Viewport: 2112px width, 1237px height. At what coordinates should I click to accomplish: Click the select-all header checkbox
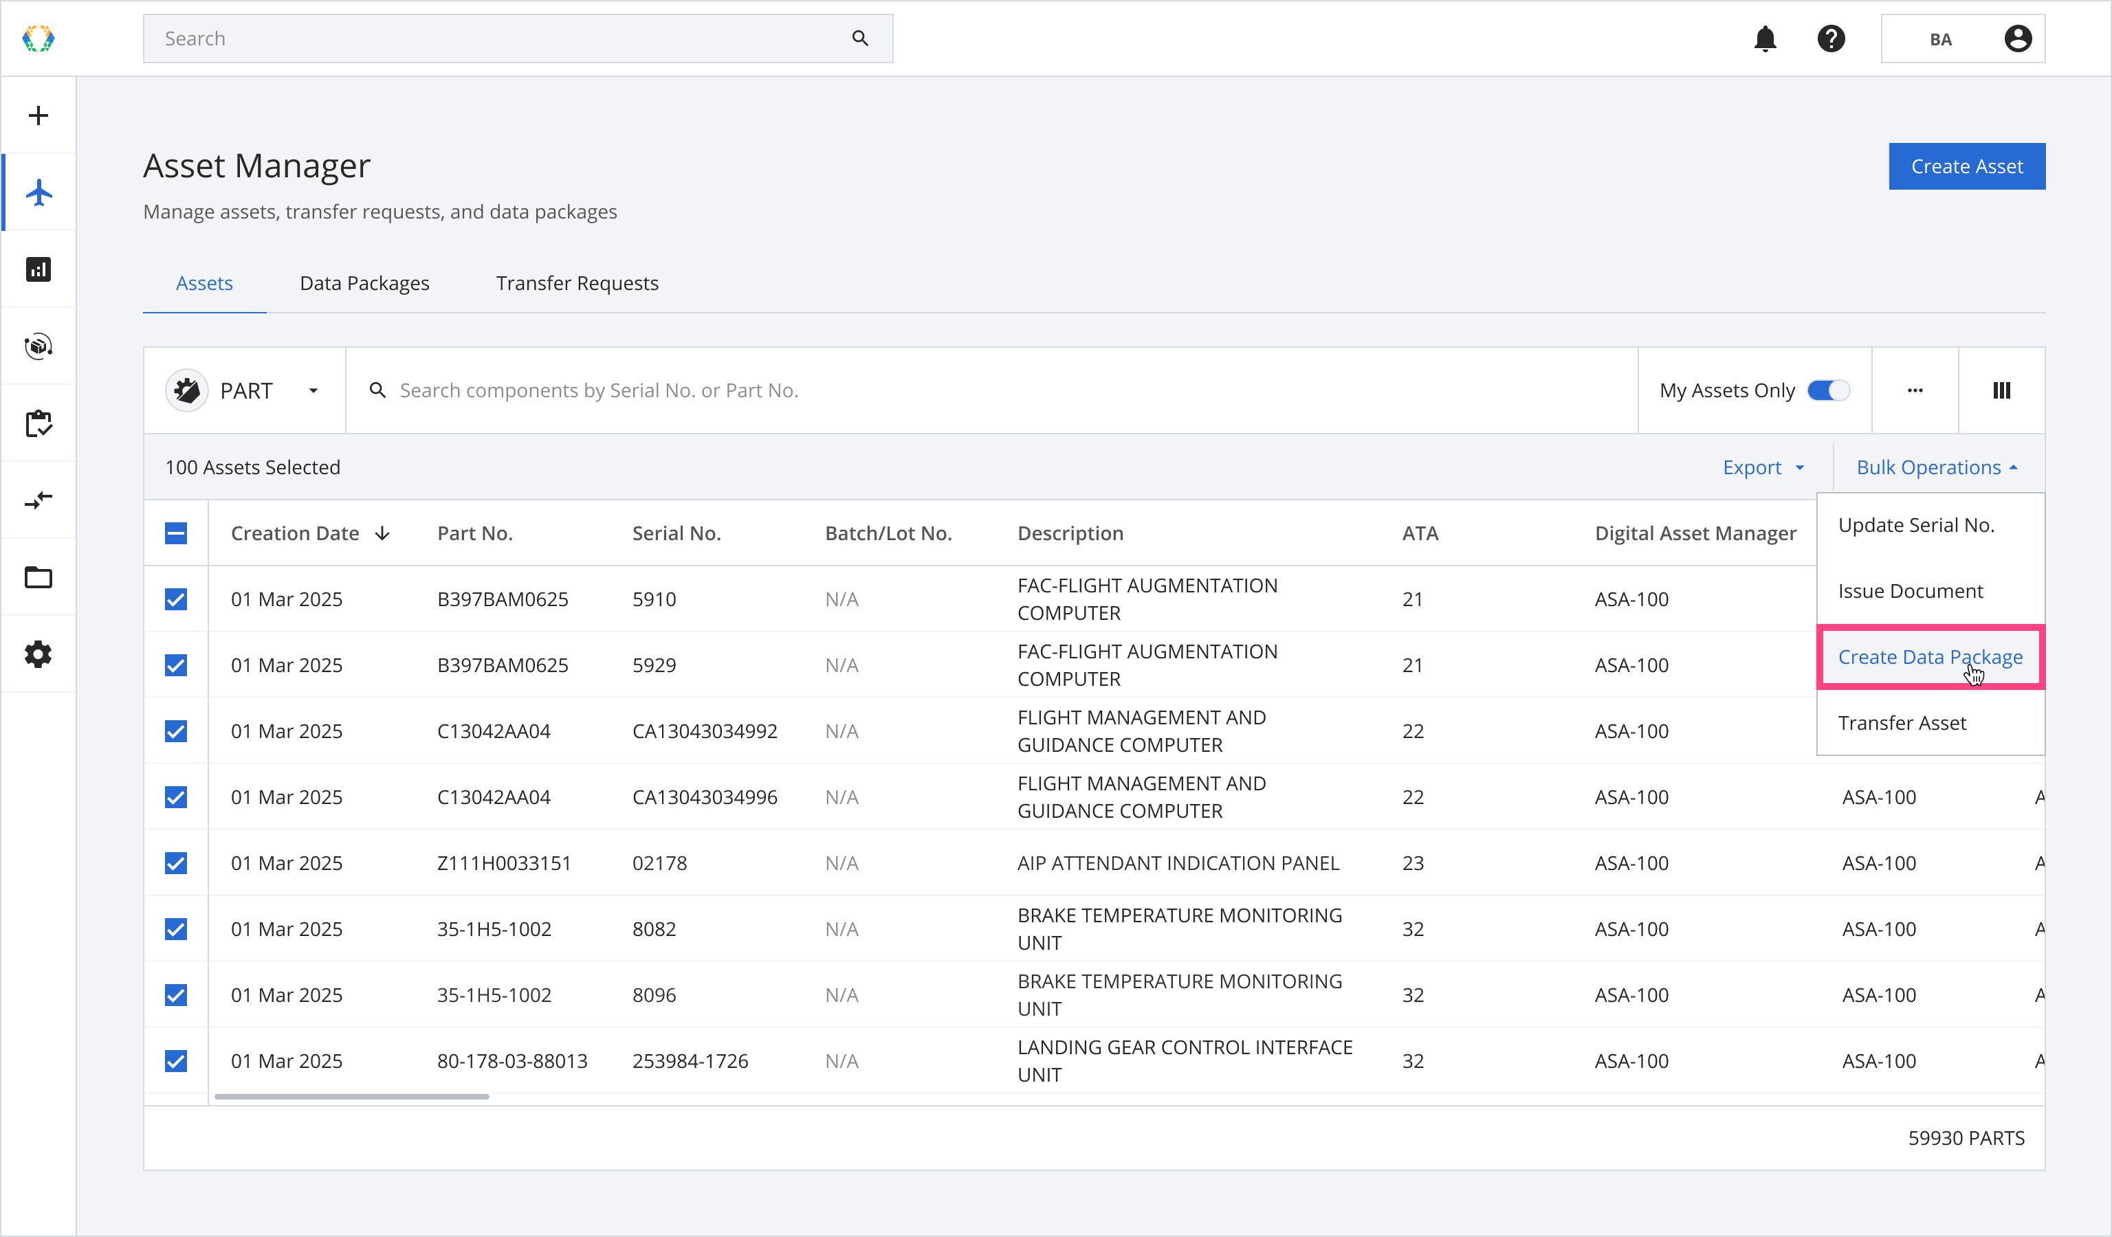tap(176, 533)
